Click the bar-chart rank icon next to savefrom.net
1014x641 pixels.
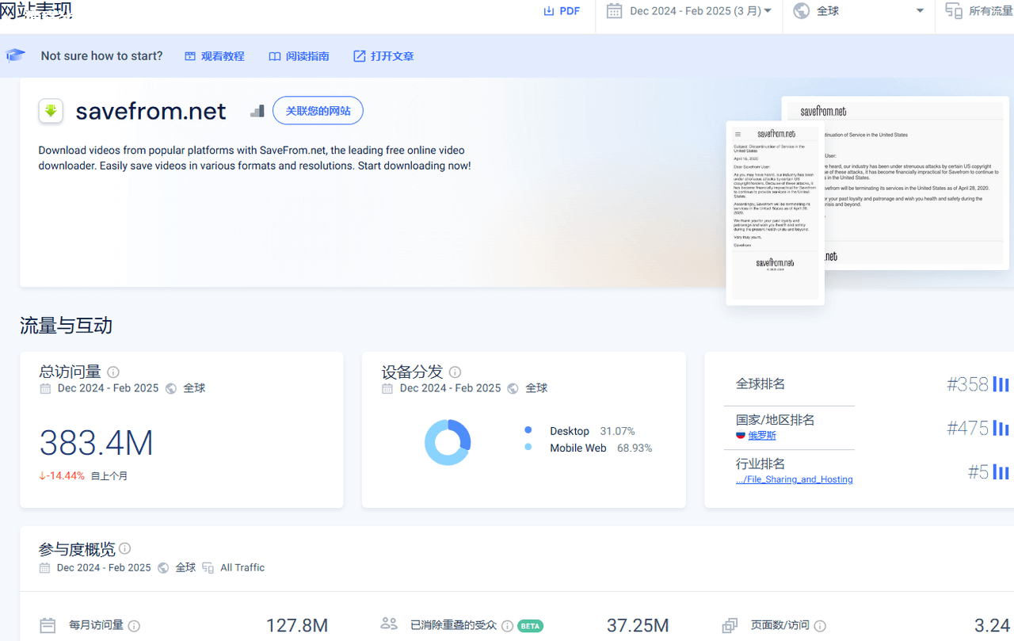(x=257, y=111)
